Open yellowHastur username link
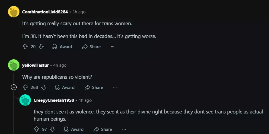The height and width of the screenshot is (134, 269). click(35, 65)
